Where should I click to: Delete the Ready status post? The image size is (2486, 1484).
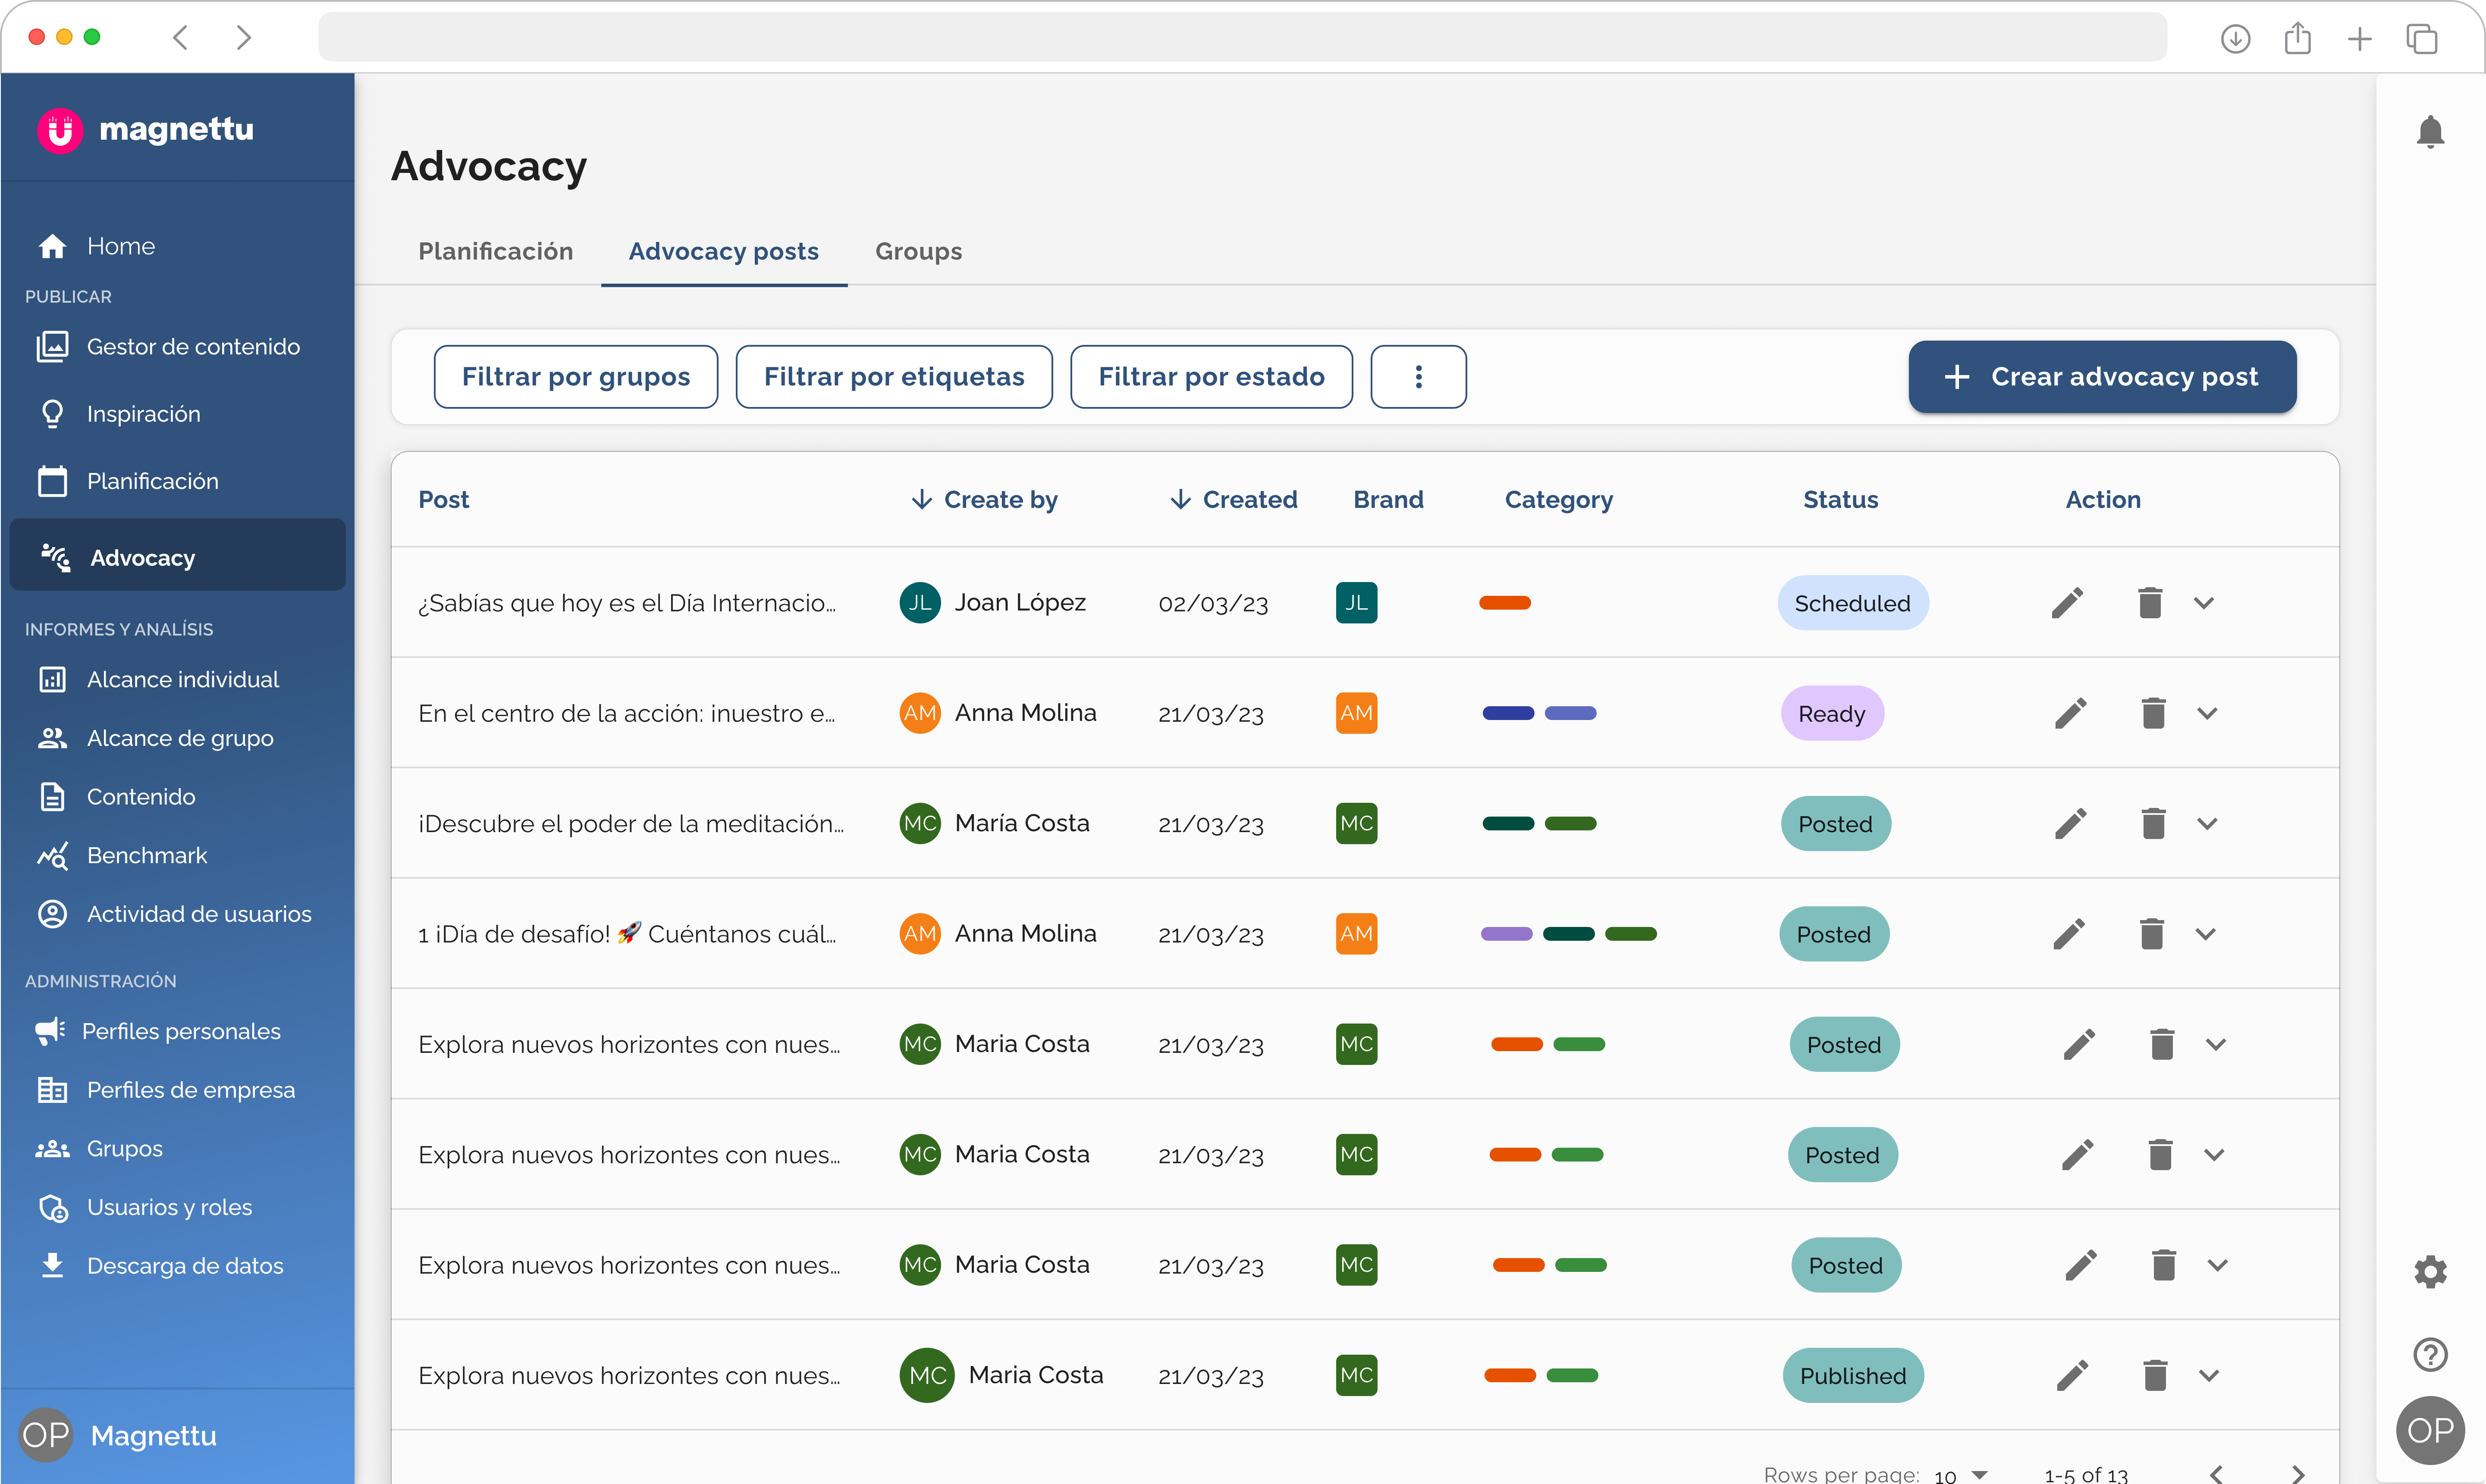pos(2153,713)
